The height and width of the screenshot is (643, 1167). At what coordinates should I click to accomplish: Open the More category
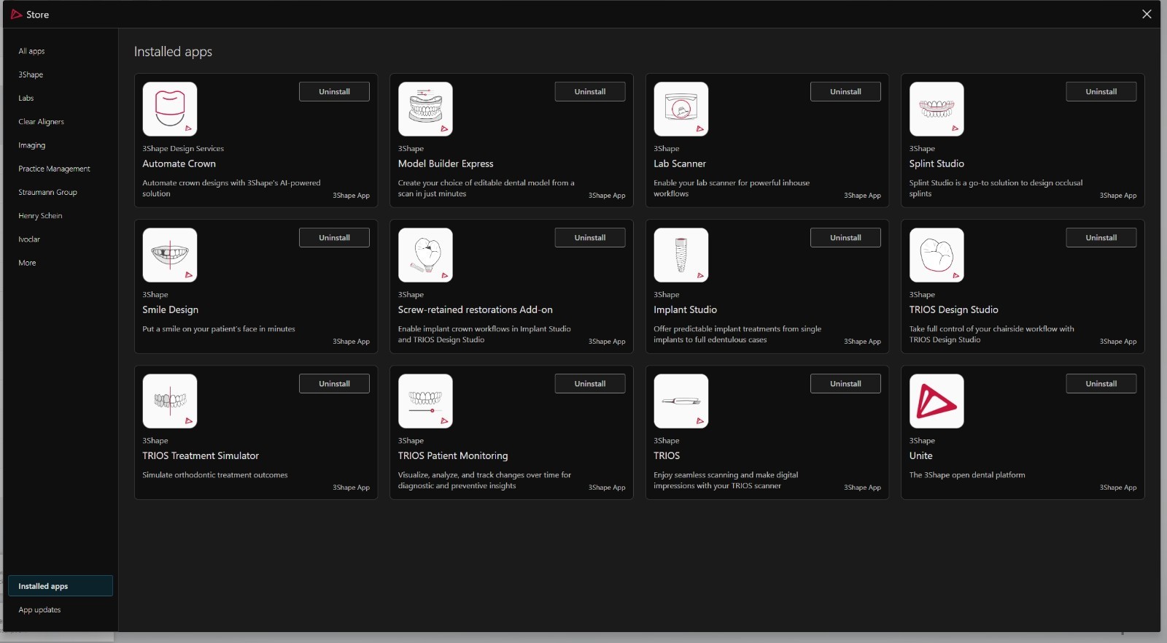pyautogui.click(x=27, y=263)
